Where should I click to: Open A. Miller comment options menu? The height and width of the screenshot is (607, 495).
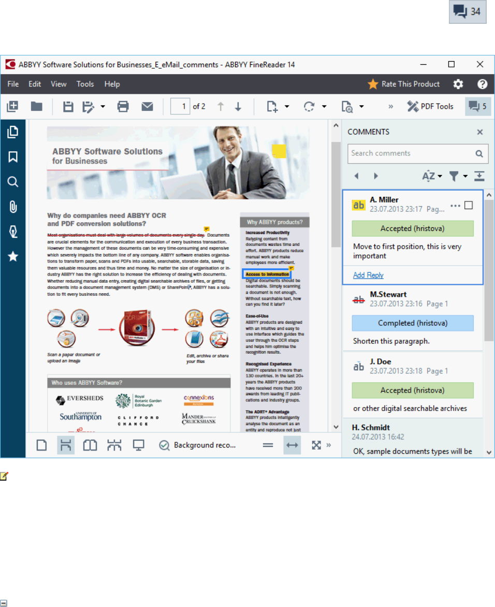point(456,206)
